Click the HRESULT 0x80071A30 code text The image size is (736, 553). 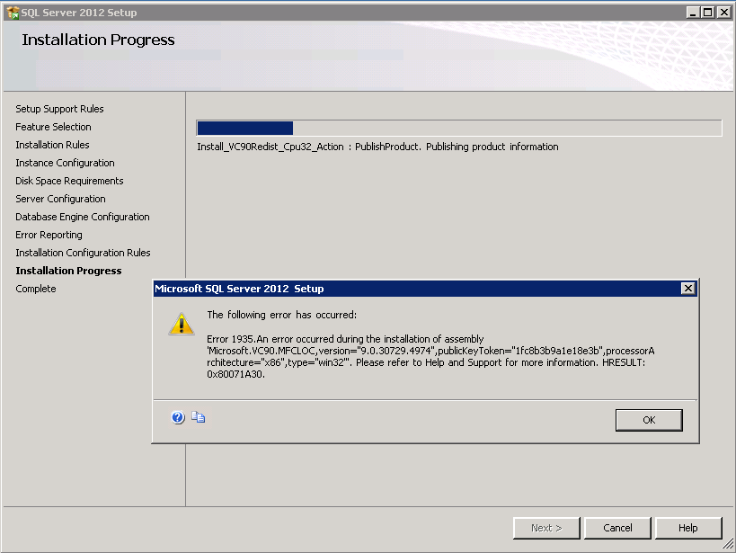(236, 374)
